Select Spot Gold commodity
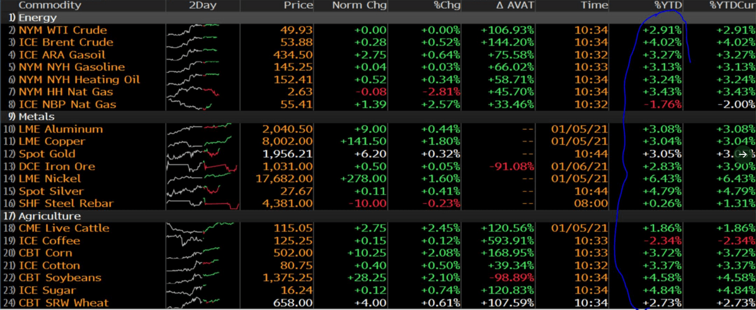 [47, 154]
